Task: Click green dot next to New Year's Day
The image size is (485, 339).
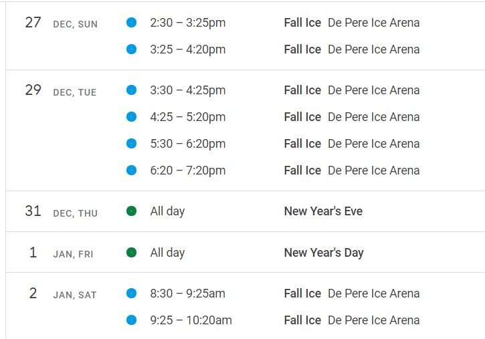Action: tap(132, 253)
